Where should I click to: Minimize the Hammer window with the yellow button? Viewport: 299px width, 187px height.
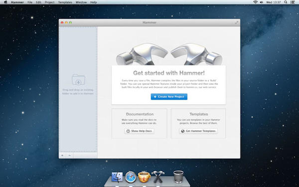(x=66, y=22)
